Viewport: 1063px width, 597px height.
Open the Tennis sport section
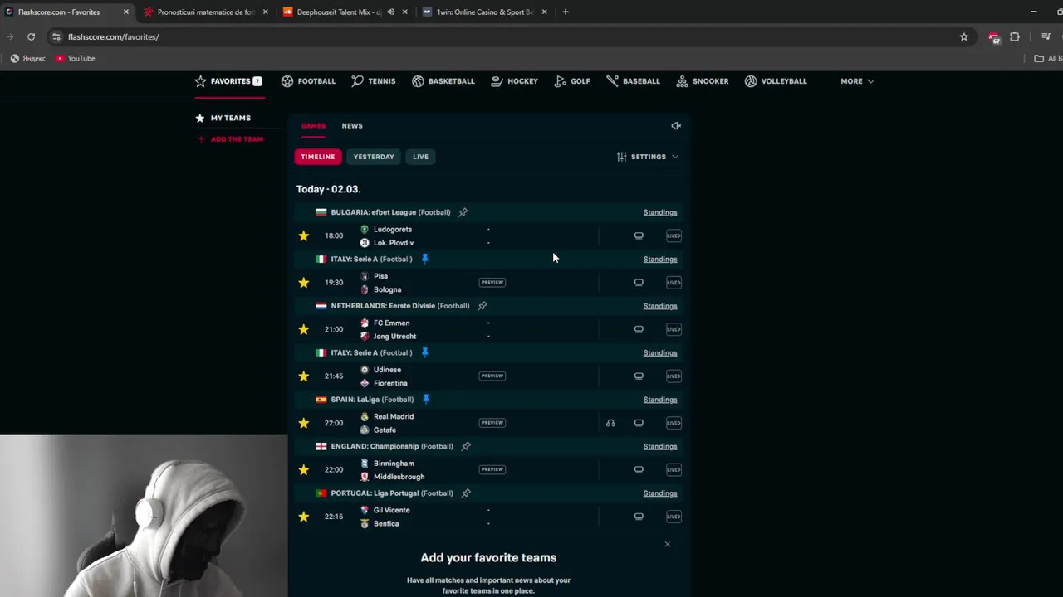[x=373, y=81]
